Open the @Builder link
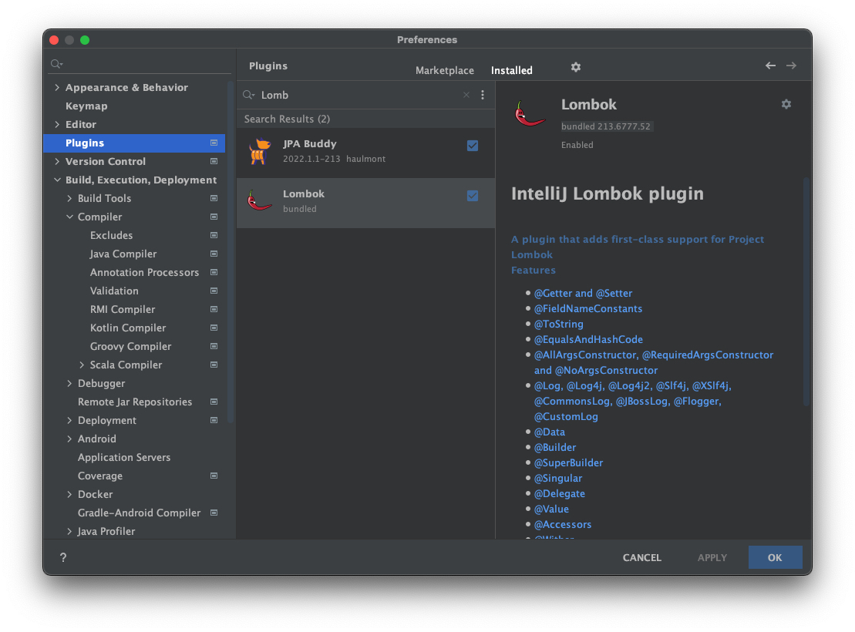The width and height of the screenshot is (855, 632). (554, 447)
